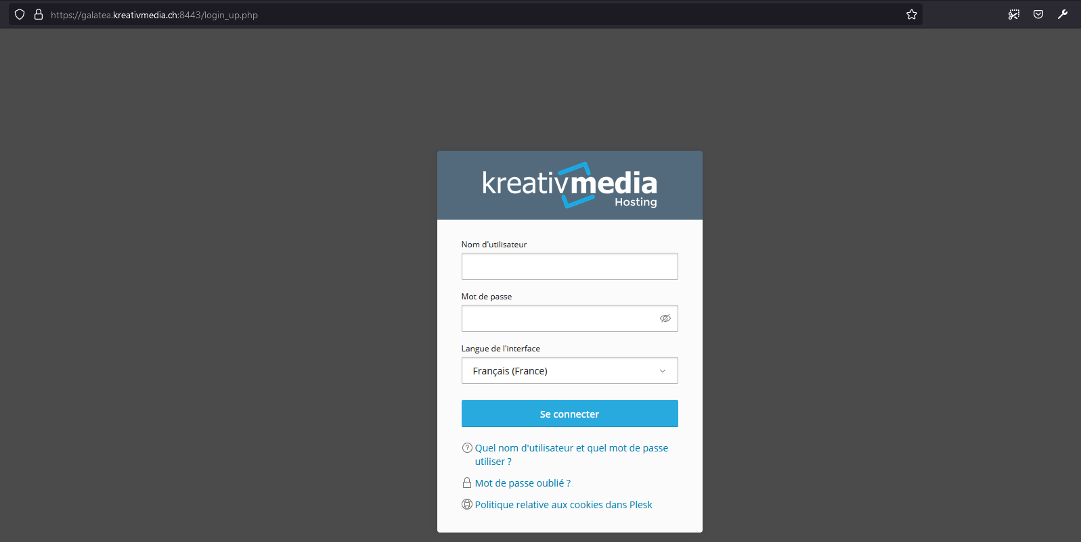Focus the Mot de passe input field
The height and width of the screenshot is (542, 1081).
pyautogui.click(x=570, y=318)
